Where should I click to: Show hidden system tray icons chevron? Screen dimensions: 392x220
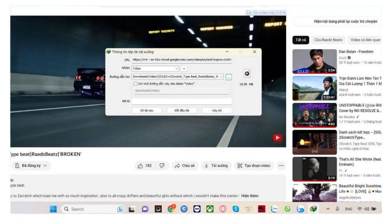click(328, 209)
